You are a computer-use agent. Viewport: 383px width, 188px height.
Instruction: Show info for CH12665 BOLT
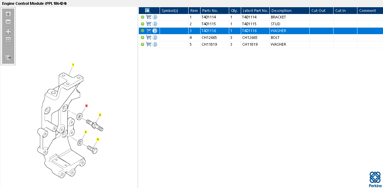(155, 38)
